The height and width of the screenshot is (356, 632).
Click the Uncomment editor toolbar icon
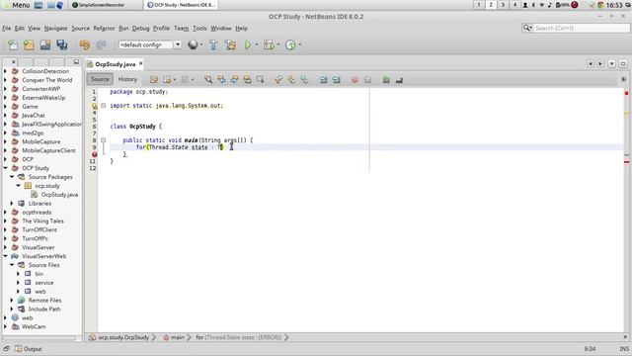(399, 80)
